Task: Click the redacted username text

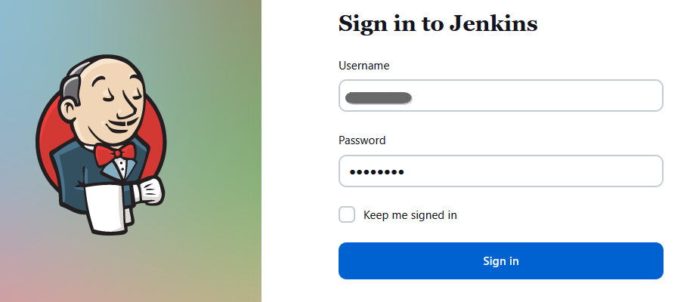Action: click(379, 97)
